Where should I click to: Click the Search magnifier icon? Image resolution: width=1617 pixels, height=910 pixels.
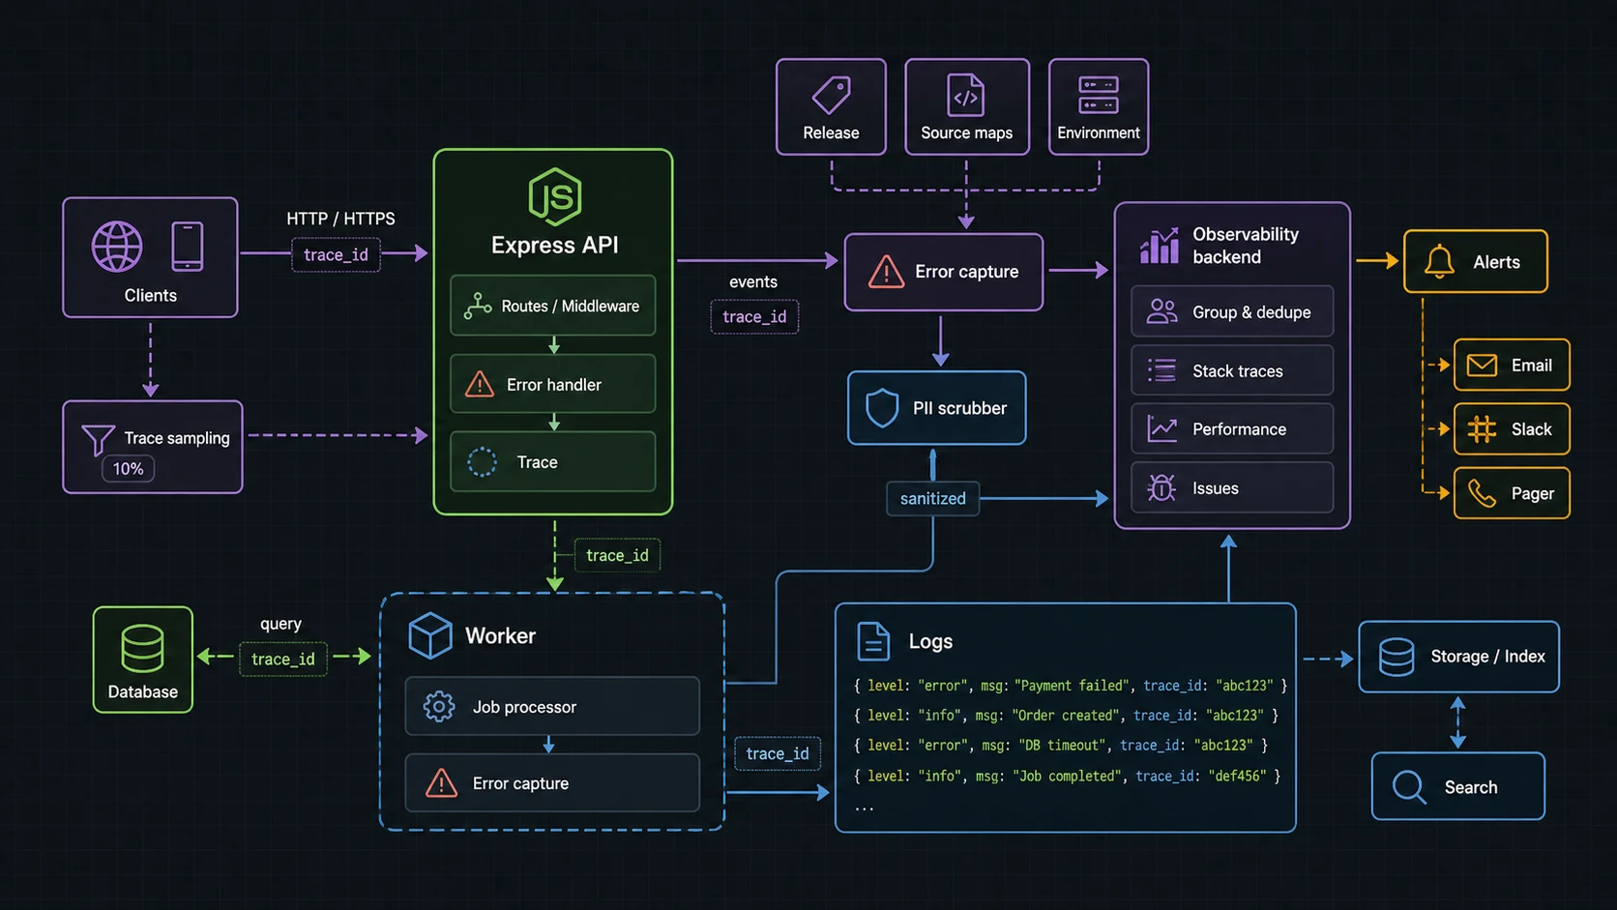click(x=1409, y=787)
